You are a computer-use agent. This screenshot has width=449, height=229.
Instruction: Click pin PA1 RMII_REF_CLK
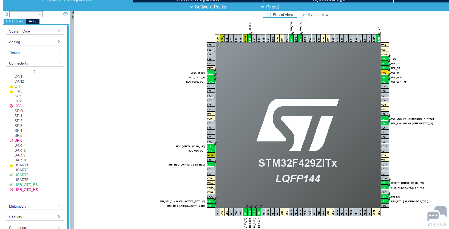(211, 201)
